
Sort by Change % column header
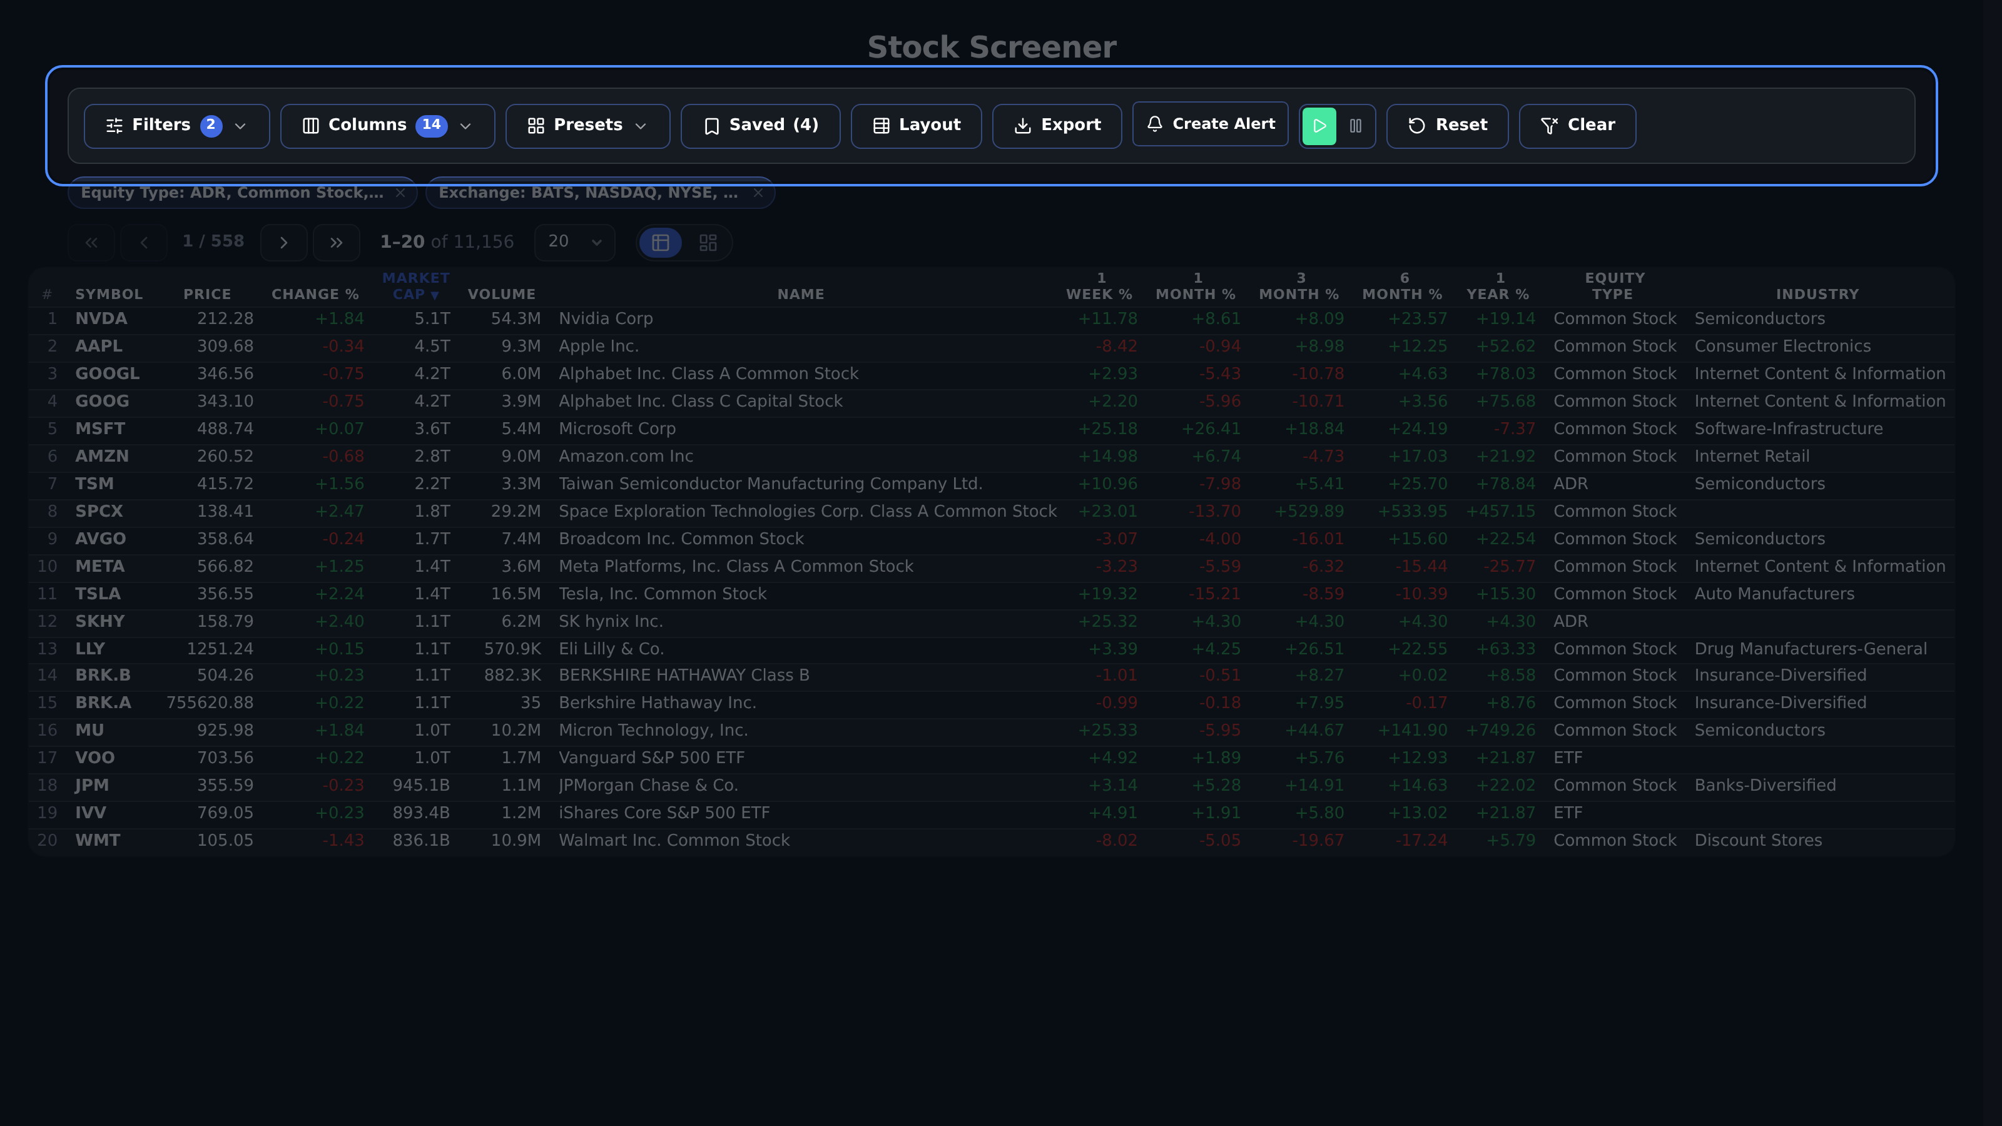pos(315,295)
